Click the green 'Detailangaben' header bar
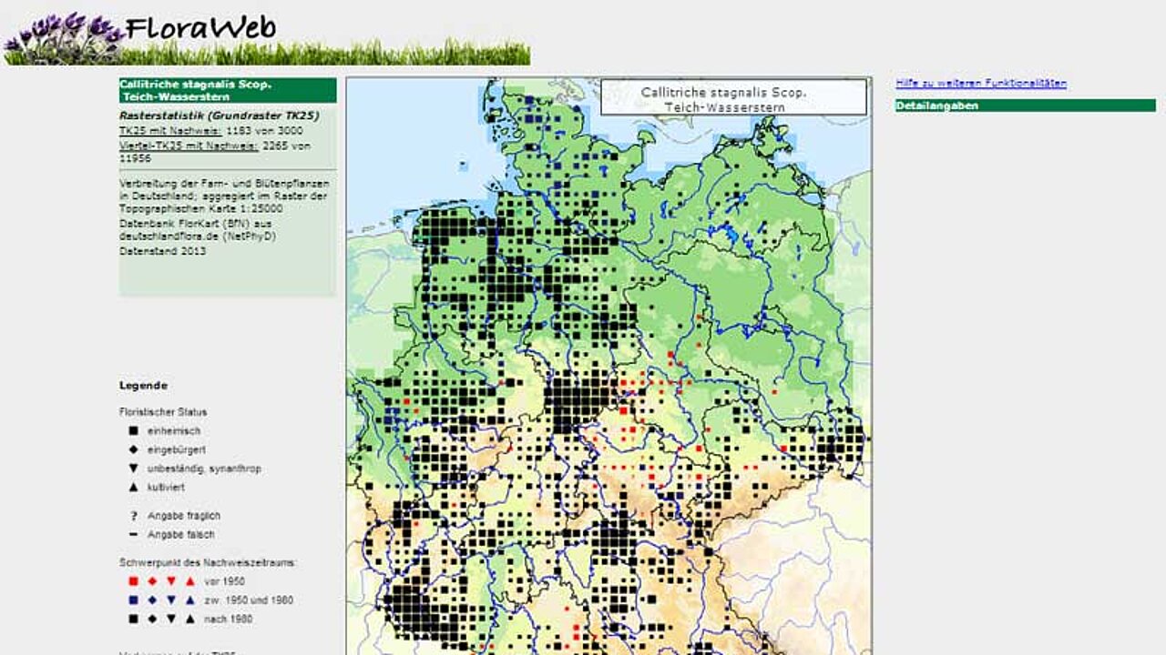This screenshot has height=655, width=1166. [1025, 106]
